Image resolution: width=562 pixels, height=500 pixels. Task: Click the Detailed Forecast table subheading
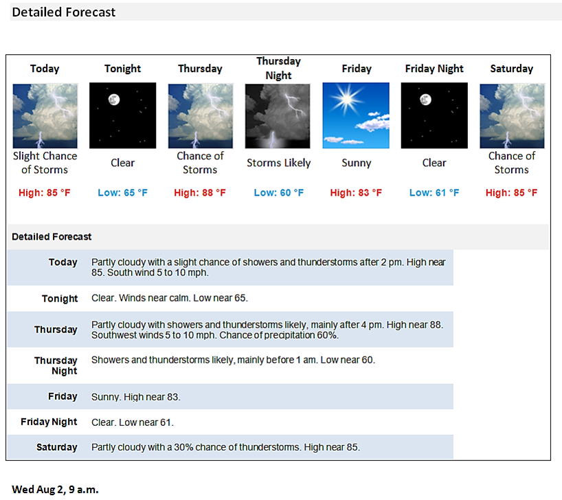point(52,236)
